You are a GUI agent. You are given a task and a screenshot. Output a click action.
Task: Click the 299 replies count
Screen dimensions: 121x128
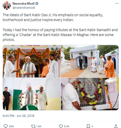tap(11, 126)
